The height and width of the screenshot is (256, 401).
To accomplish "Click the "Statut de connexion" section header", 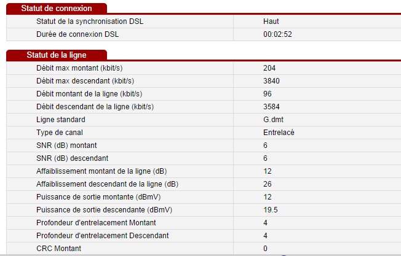I will pyautogui.click(x=57, y=9).
